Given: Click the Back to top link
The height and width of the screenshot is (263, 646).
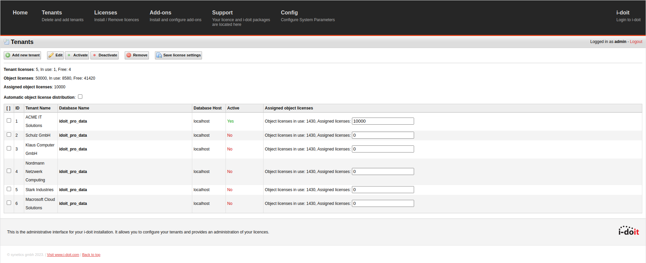Looking at the screenshot, I should (x=91, y=255).
